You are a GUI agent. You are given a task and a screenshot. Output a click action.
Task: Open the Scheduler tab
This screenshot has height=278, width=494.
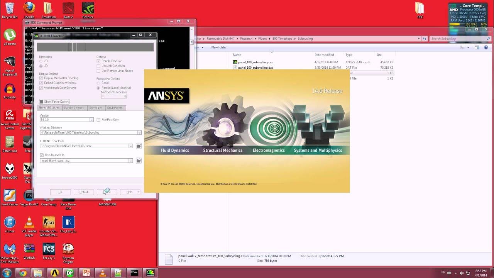click(x=95, y=108)
